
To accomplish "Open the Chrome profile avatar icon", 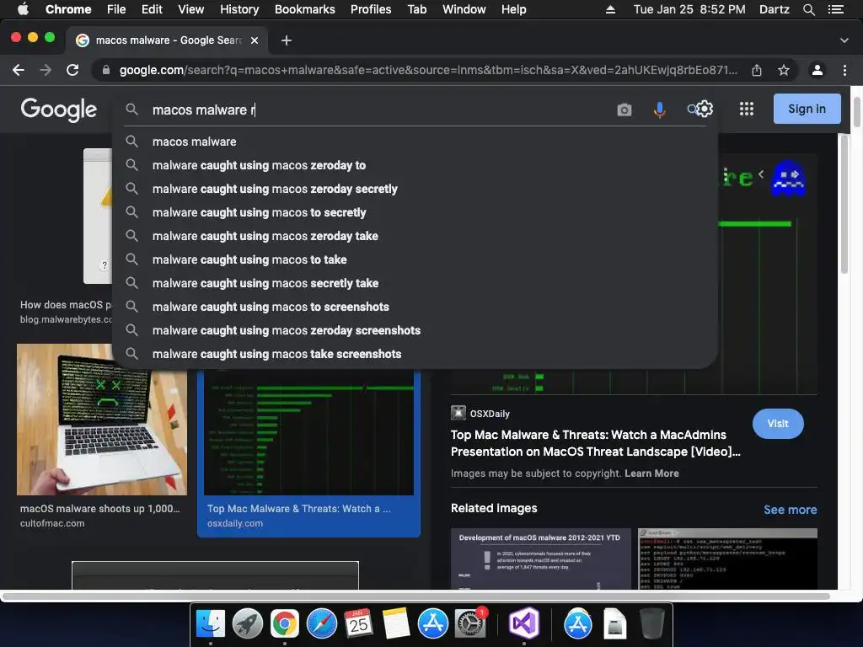I will coord(817,70).
